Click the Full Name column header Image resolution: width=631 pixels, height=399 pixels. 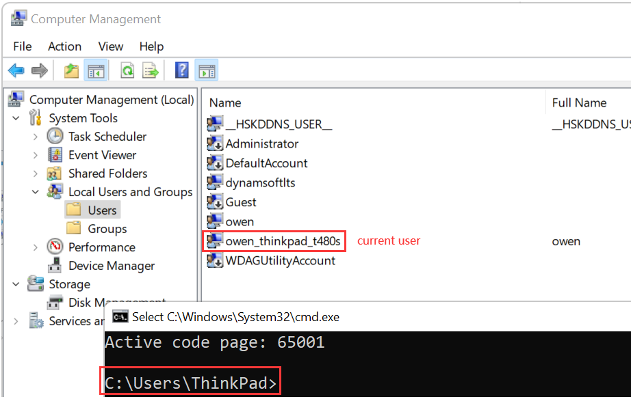tap(579, 103)
